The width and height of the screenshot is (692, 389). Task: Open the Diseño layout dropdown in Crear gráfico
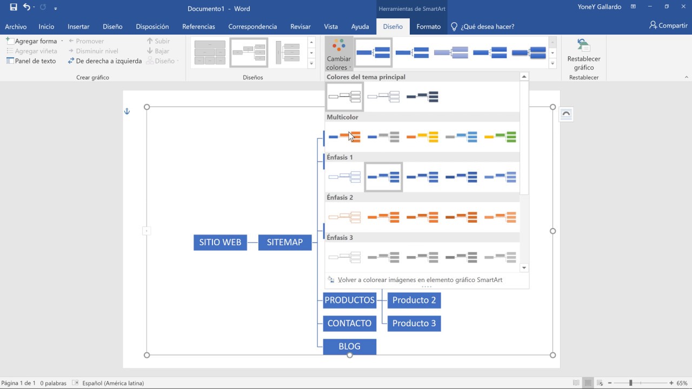coord(163,61)
